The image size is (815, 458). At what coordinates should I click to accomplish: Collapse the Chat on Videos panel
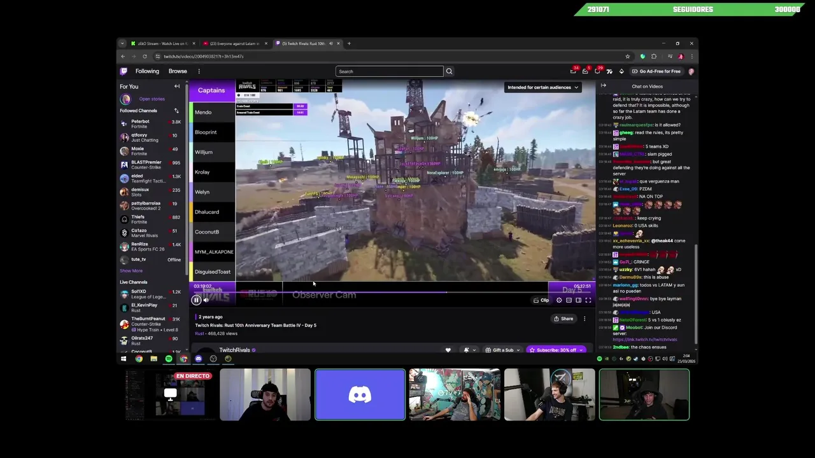click(x=603, y=86)
